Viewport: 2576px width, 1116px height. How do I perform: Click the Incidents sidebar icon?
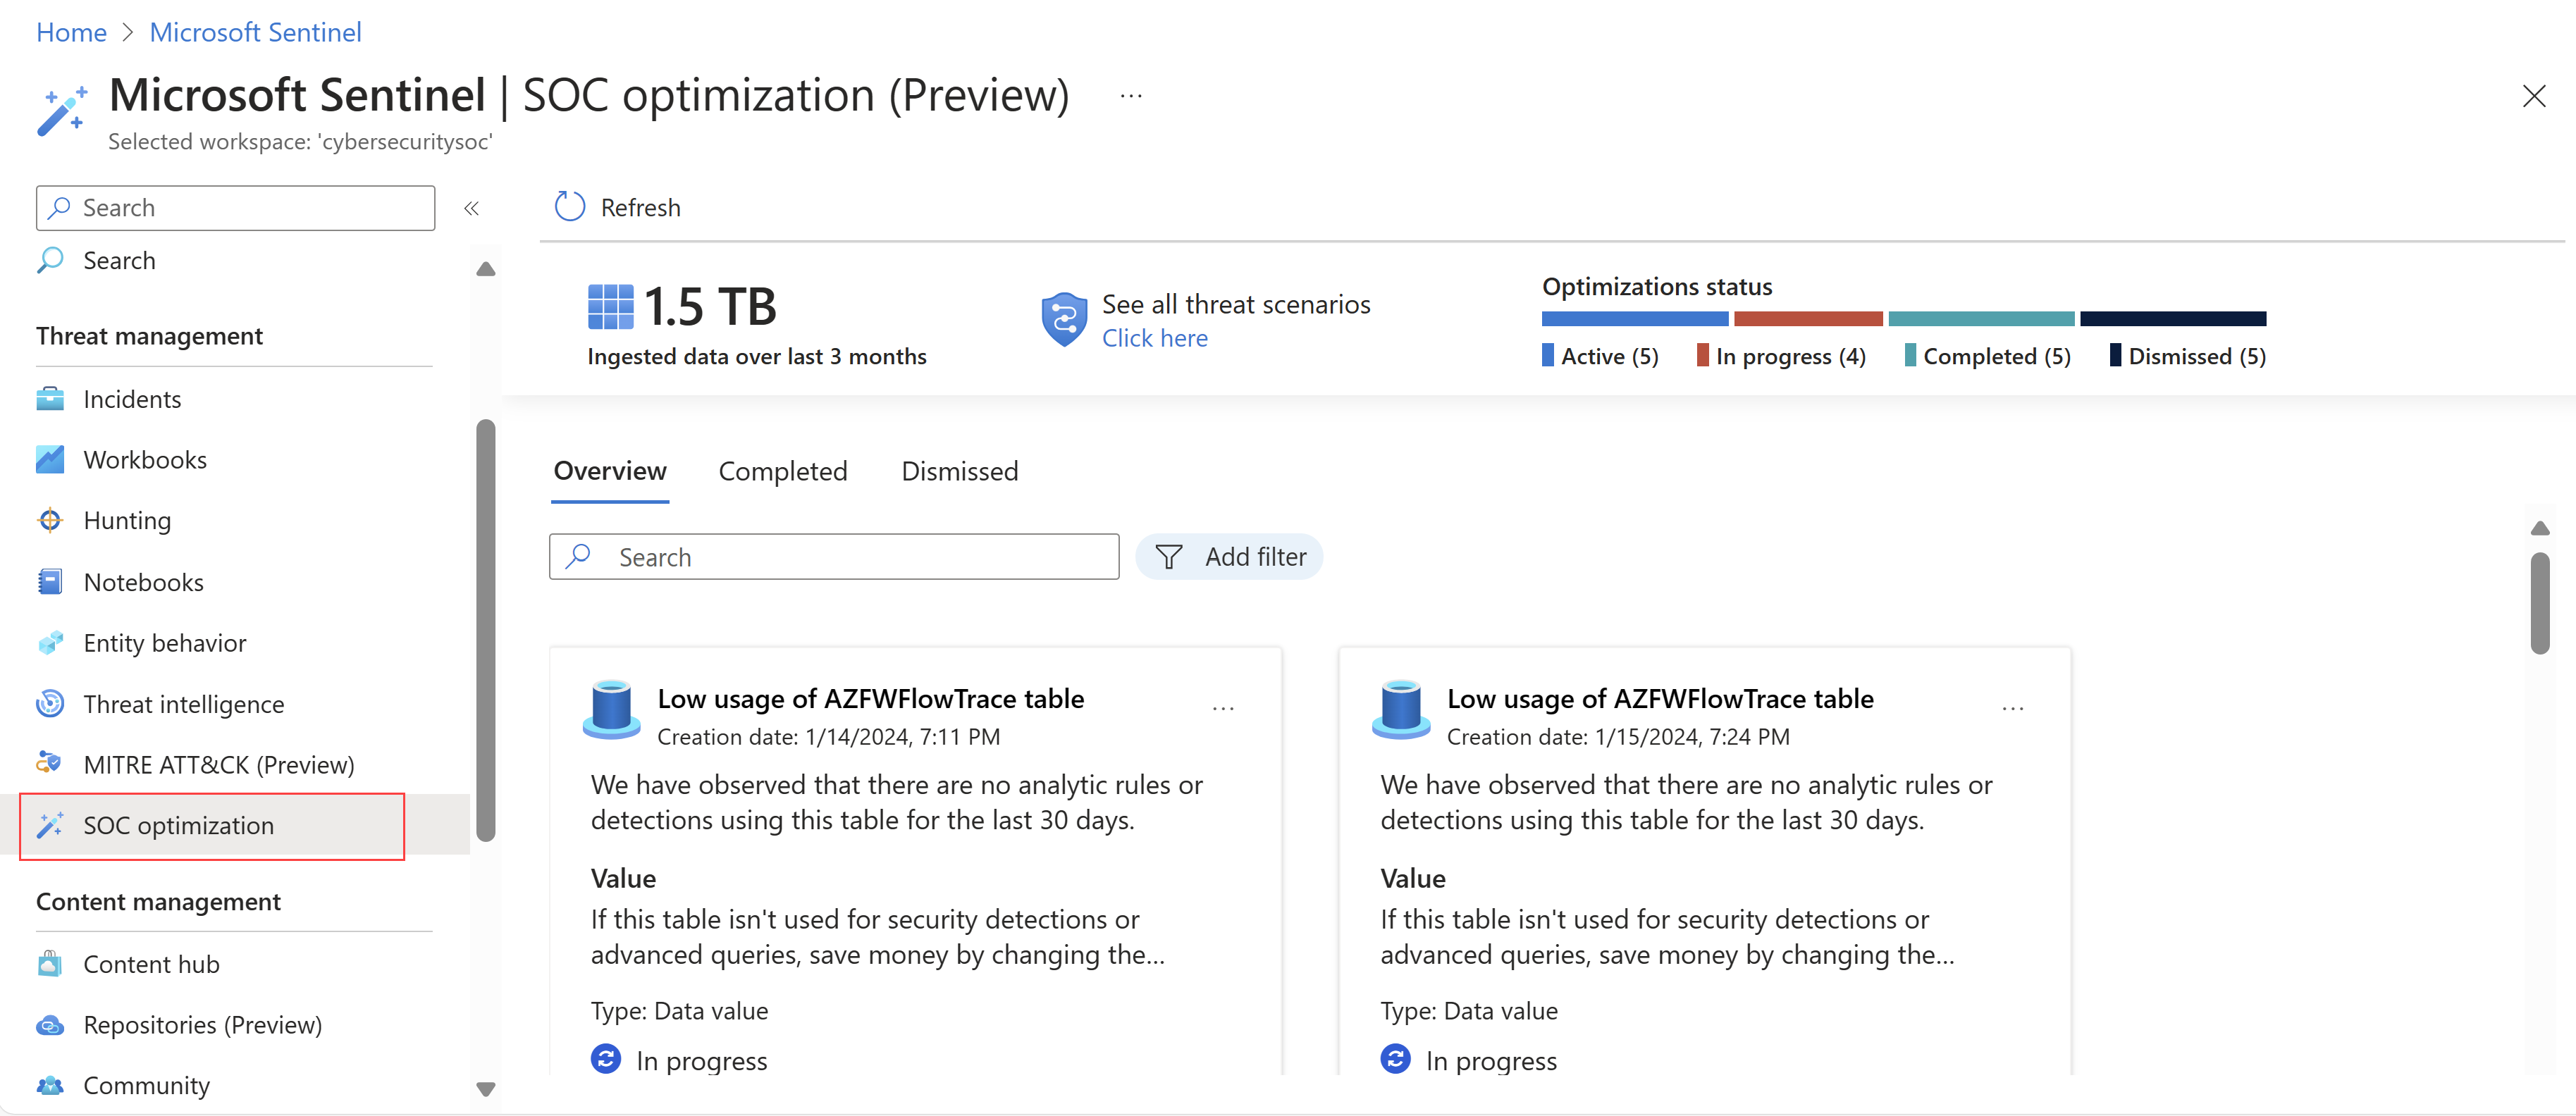point(51,397)
